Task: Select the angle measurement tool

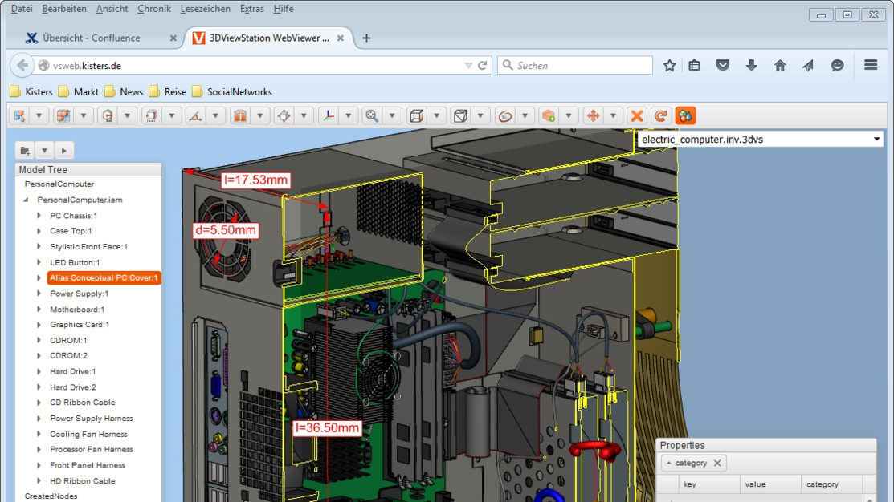Action: pos(195,116)
